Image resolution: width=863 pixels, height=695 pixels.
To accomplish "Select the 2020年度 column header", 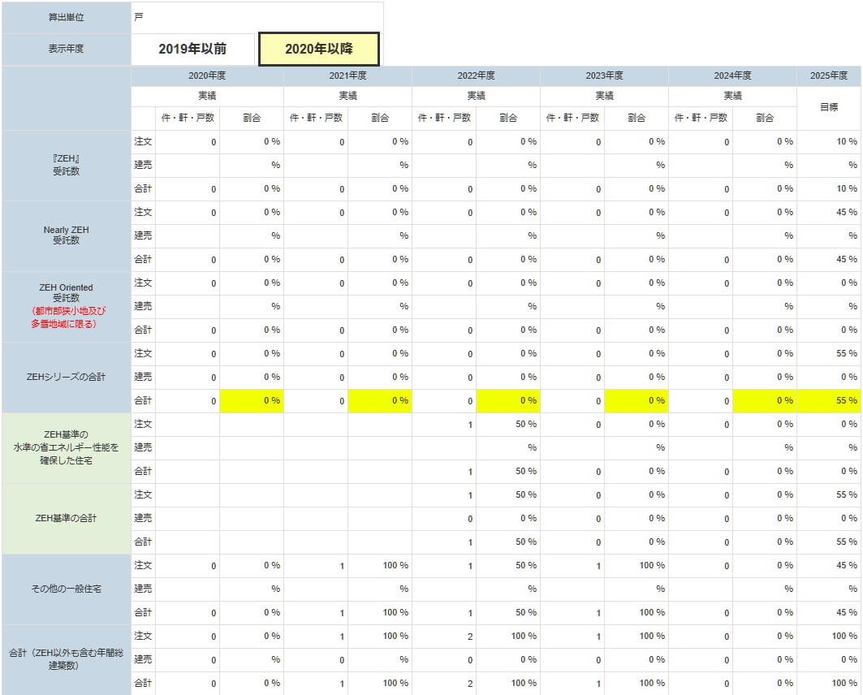I will (x=207, y=76).
